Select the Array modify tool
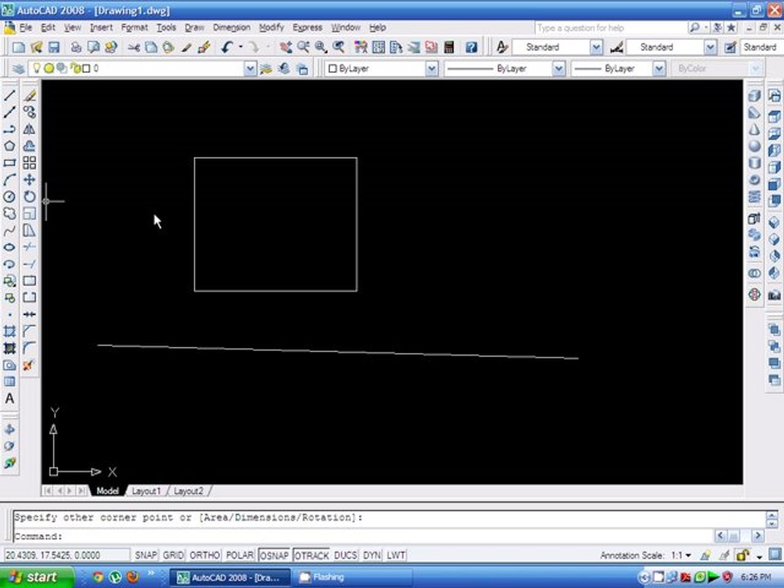Viewport: 784px width, 588px height. click(29, 163)
